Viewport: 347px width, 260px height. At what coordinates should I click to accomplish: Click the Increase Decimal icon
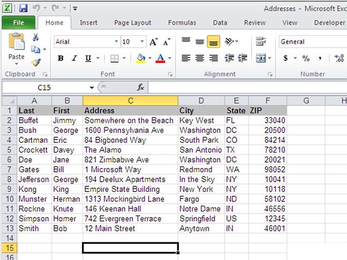[339, 59]
